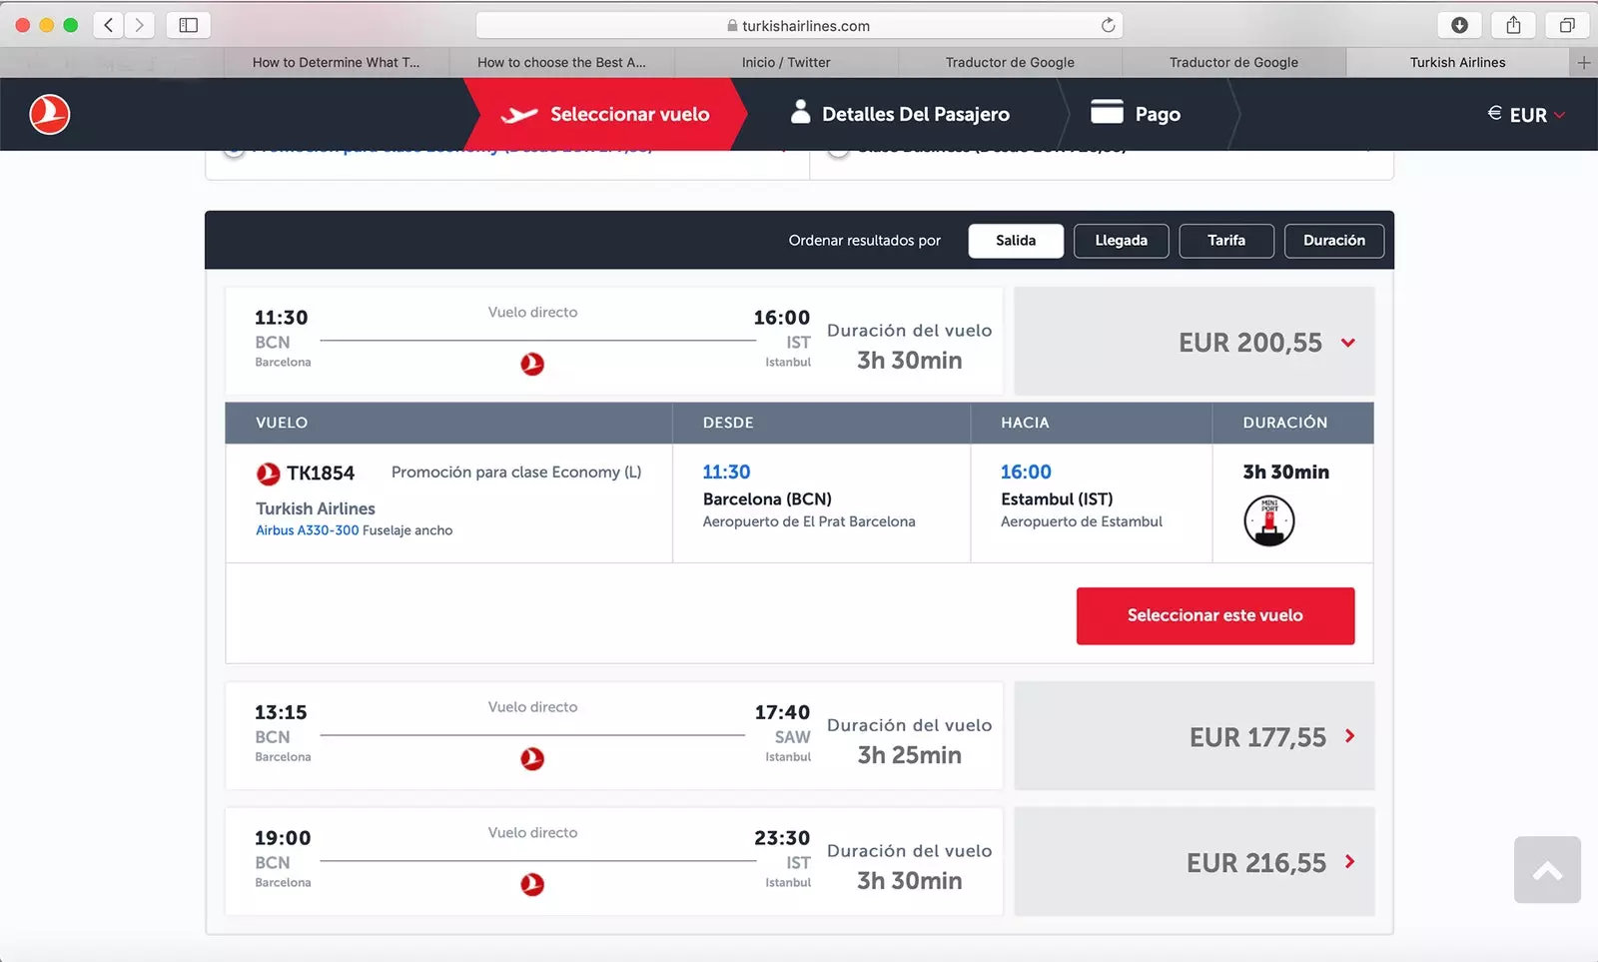
Task: Switch to 'How to Determine What T...' tab
Action: pos(337,62)
